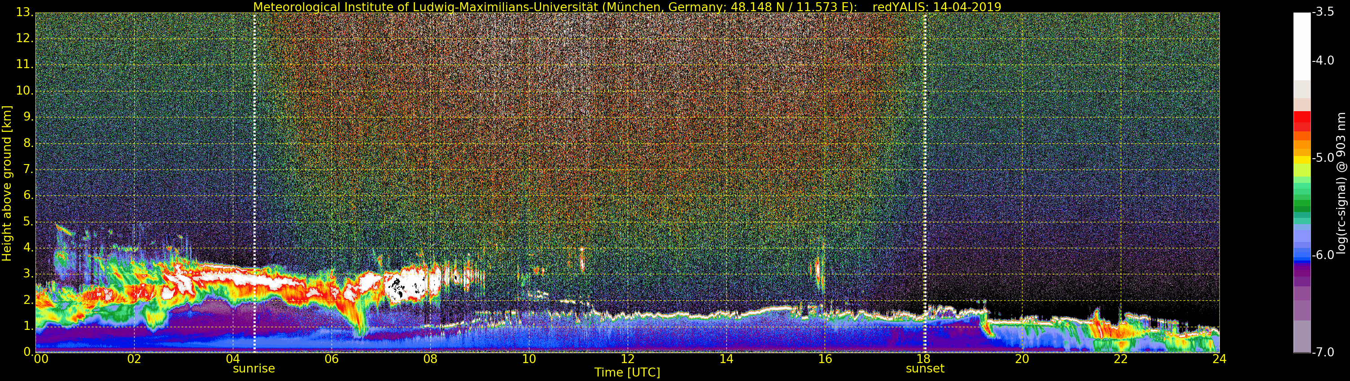This screenshot has width=1350, height=381.
Task: Click the colorbar tick label '-3.5'
Action: click(x=1323, y=12)
